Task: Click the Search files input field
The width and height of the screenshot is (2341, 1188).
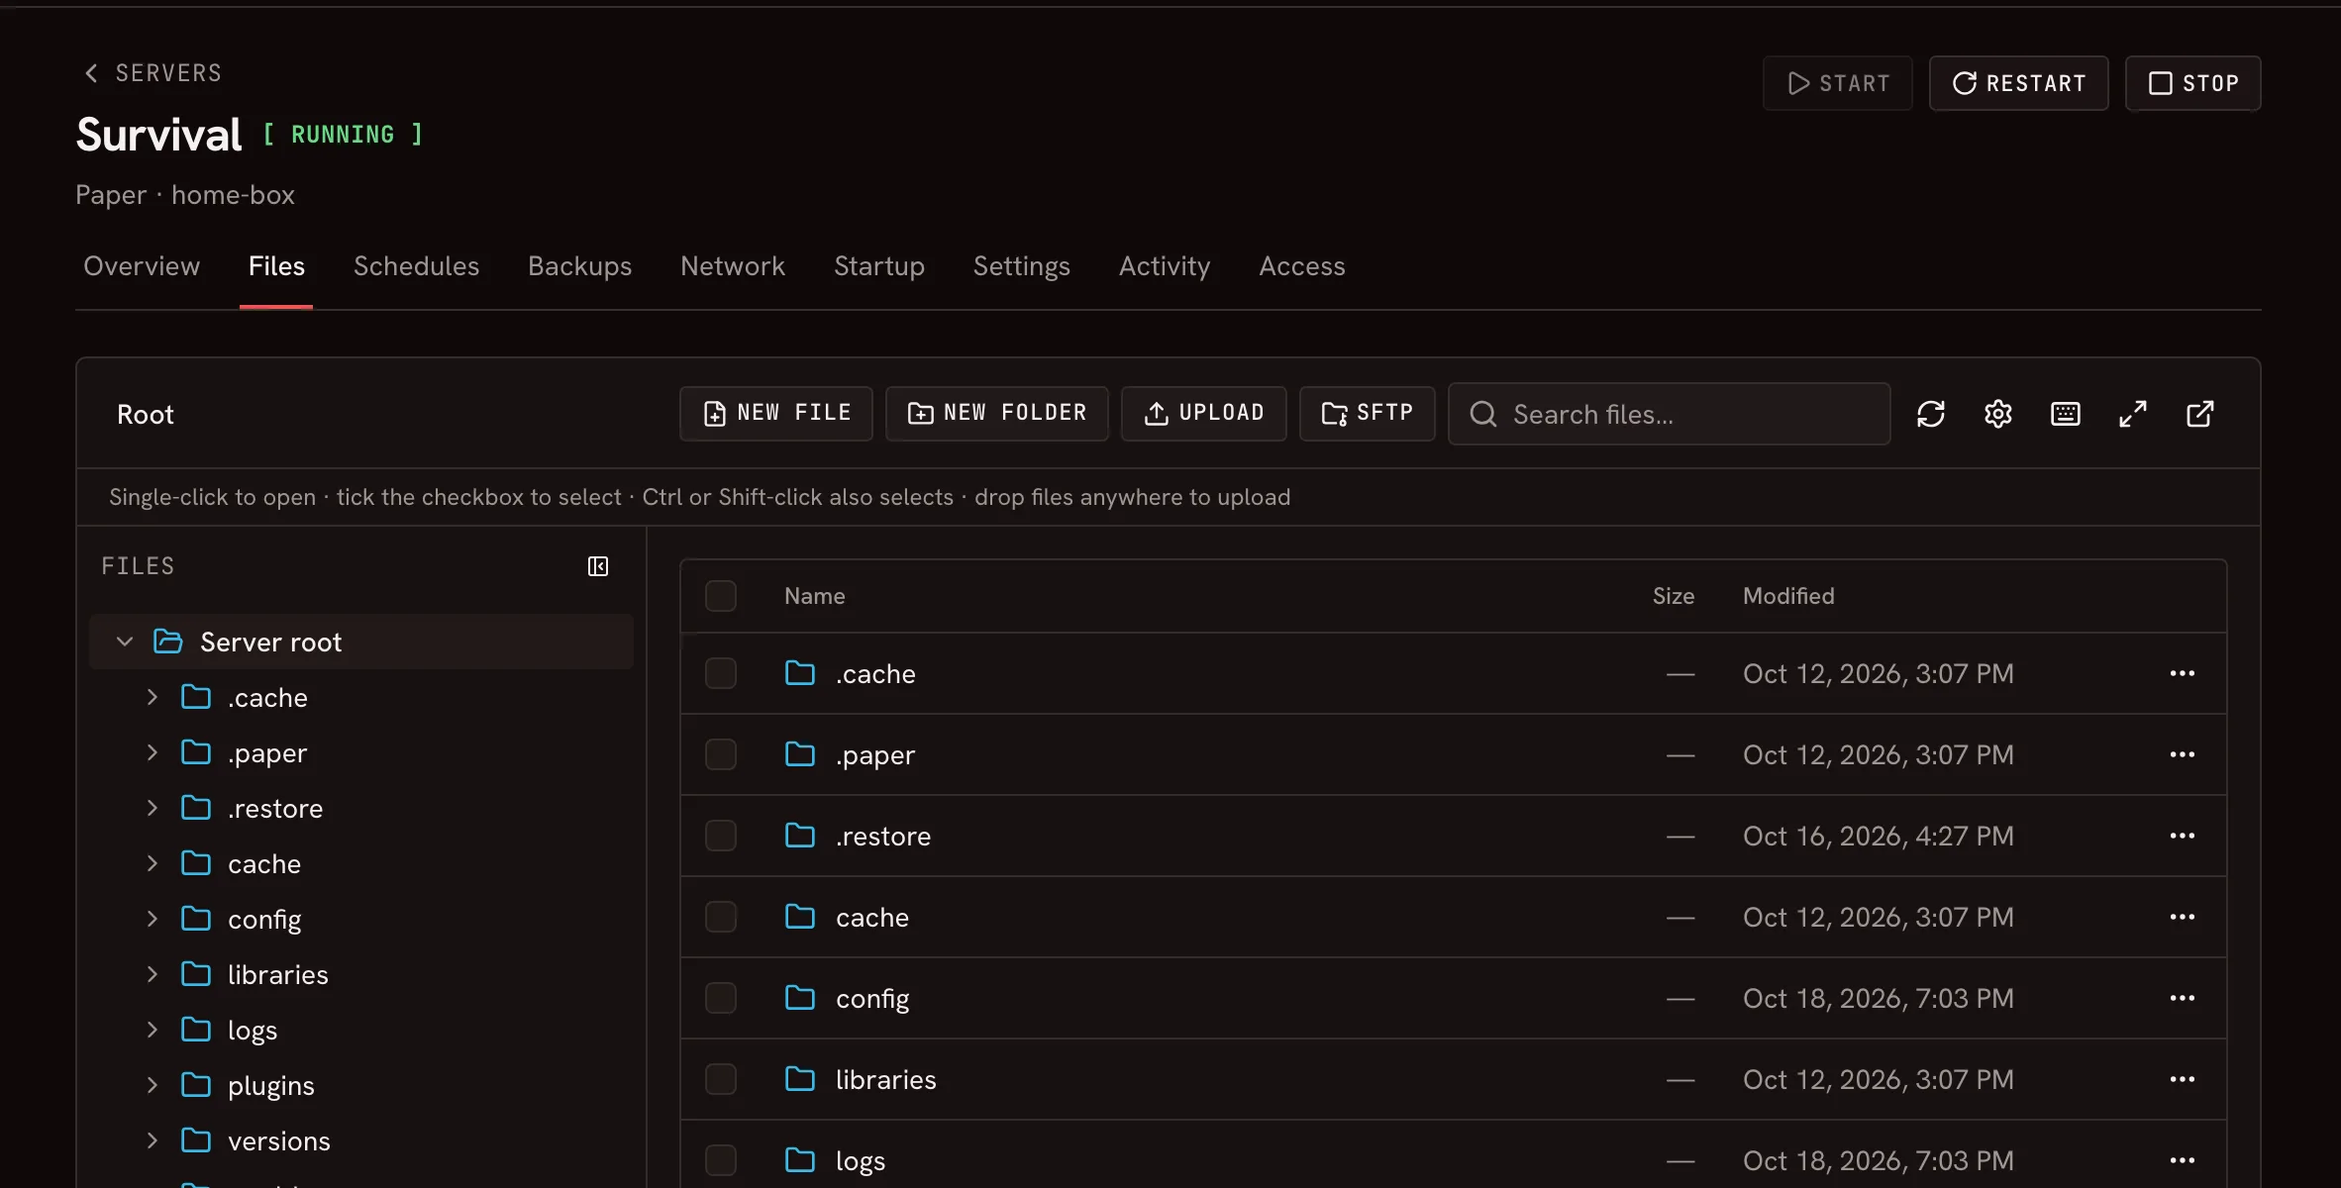Action: tap(1670, 414)
